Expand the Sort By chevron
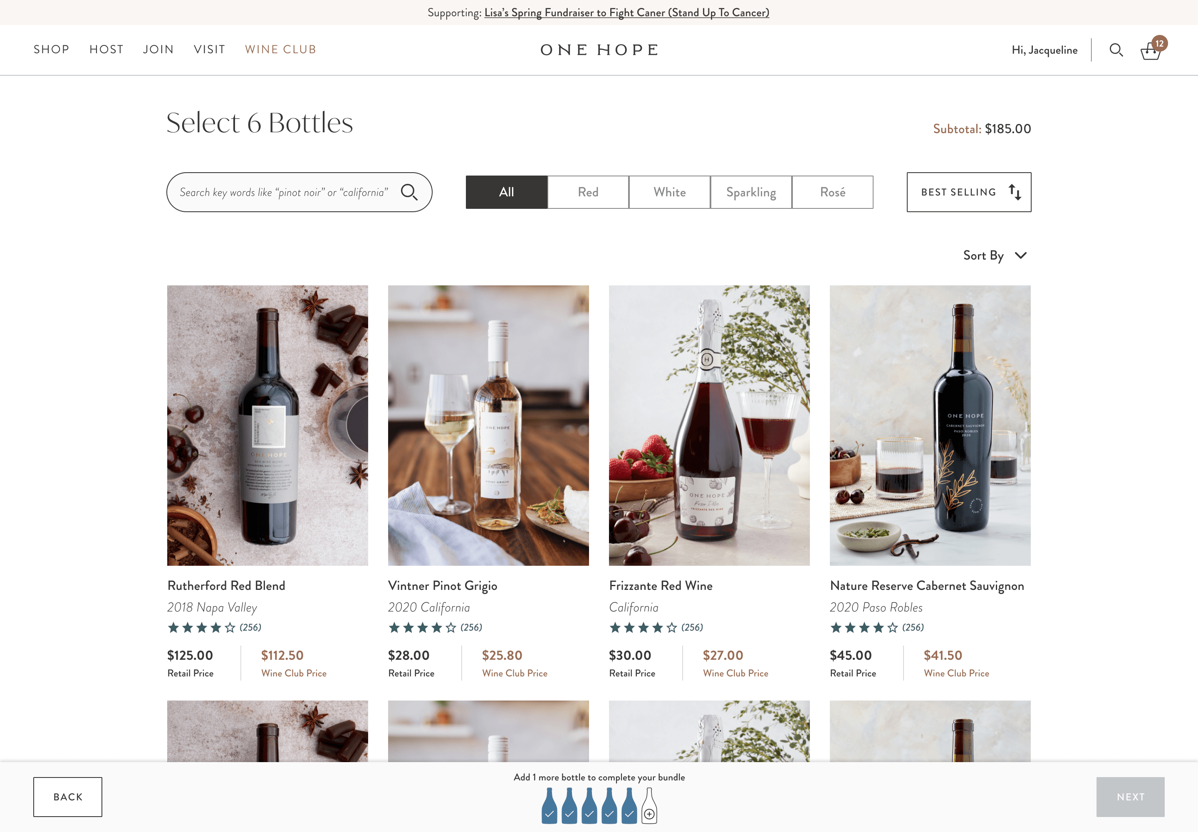Viewport: 1198px width, 832px height. pyautogui.click(x=1021, y=255)
